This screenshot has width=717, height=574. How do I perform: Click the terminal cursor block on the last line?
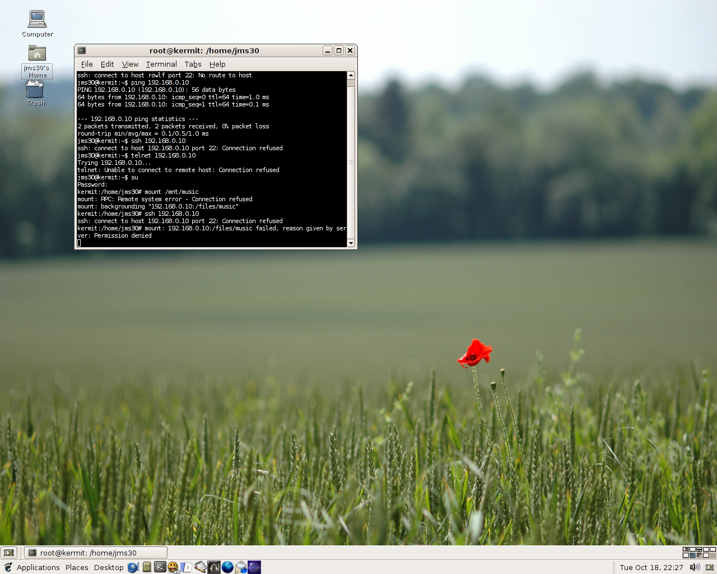79,243
